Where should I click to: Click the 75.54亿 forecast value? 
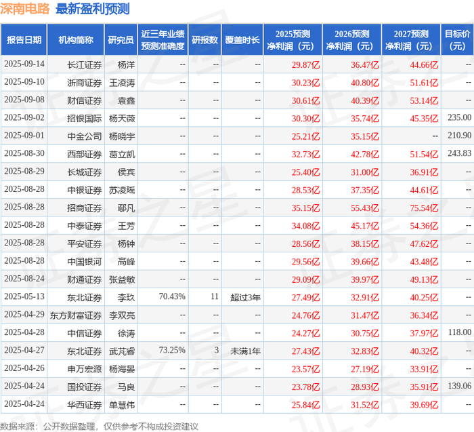pyautogui.click(x=424, y=208)
